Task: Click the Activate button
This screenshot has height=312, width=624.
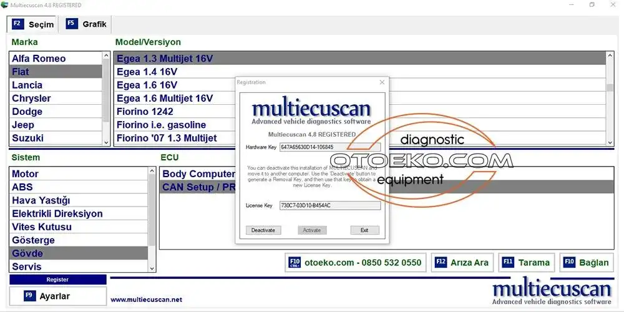Action: (312, 230)
